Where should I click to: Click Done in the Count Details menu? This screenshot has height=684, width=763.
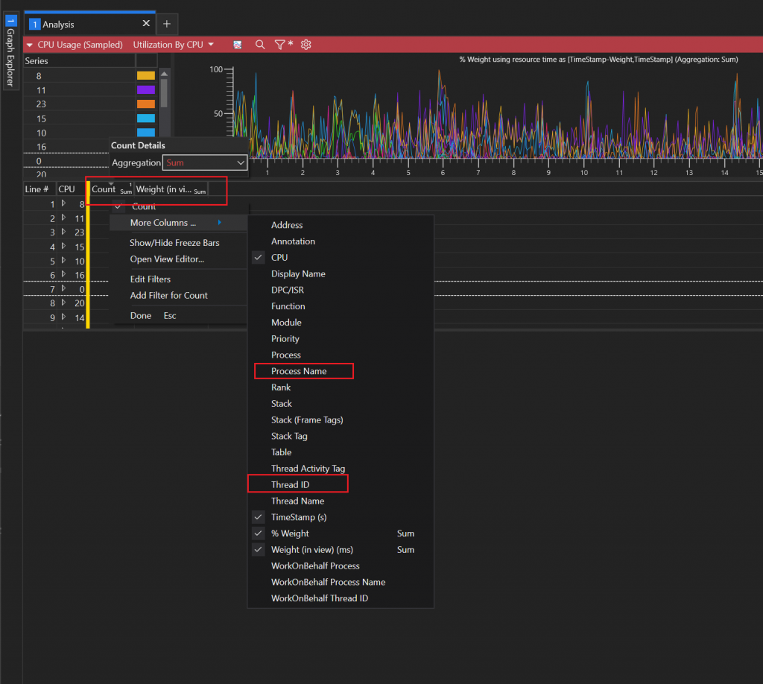click(x=140, y=314)
